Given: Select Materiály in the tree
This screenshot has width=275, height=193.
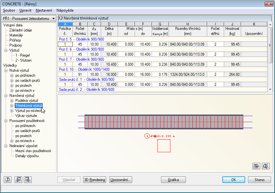Looking at the screenshot, I should [x=16, y=35].
